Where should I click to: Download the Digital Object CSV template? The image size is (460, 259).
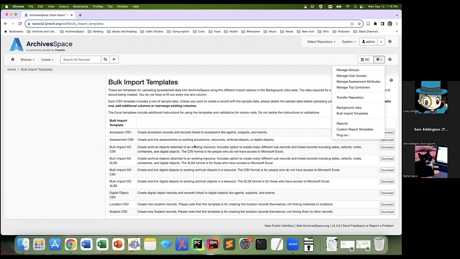click(x=387, y=193)
